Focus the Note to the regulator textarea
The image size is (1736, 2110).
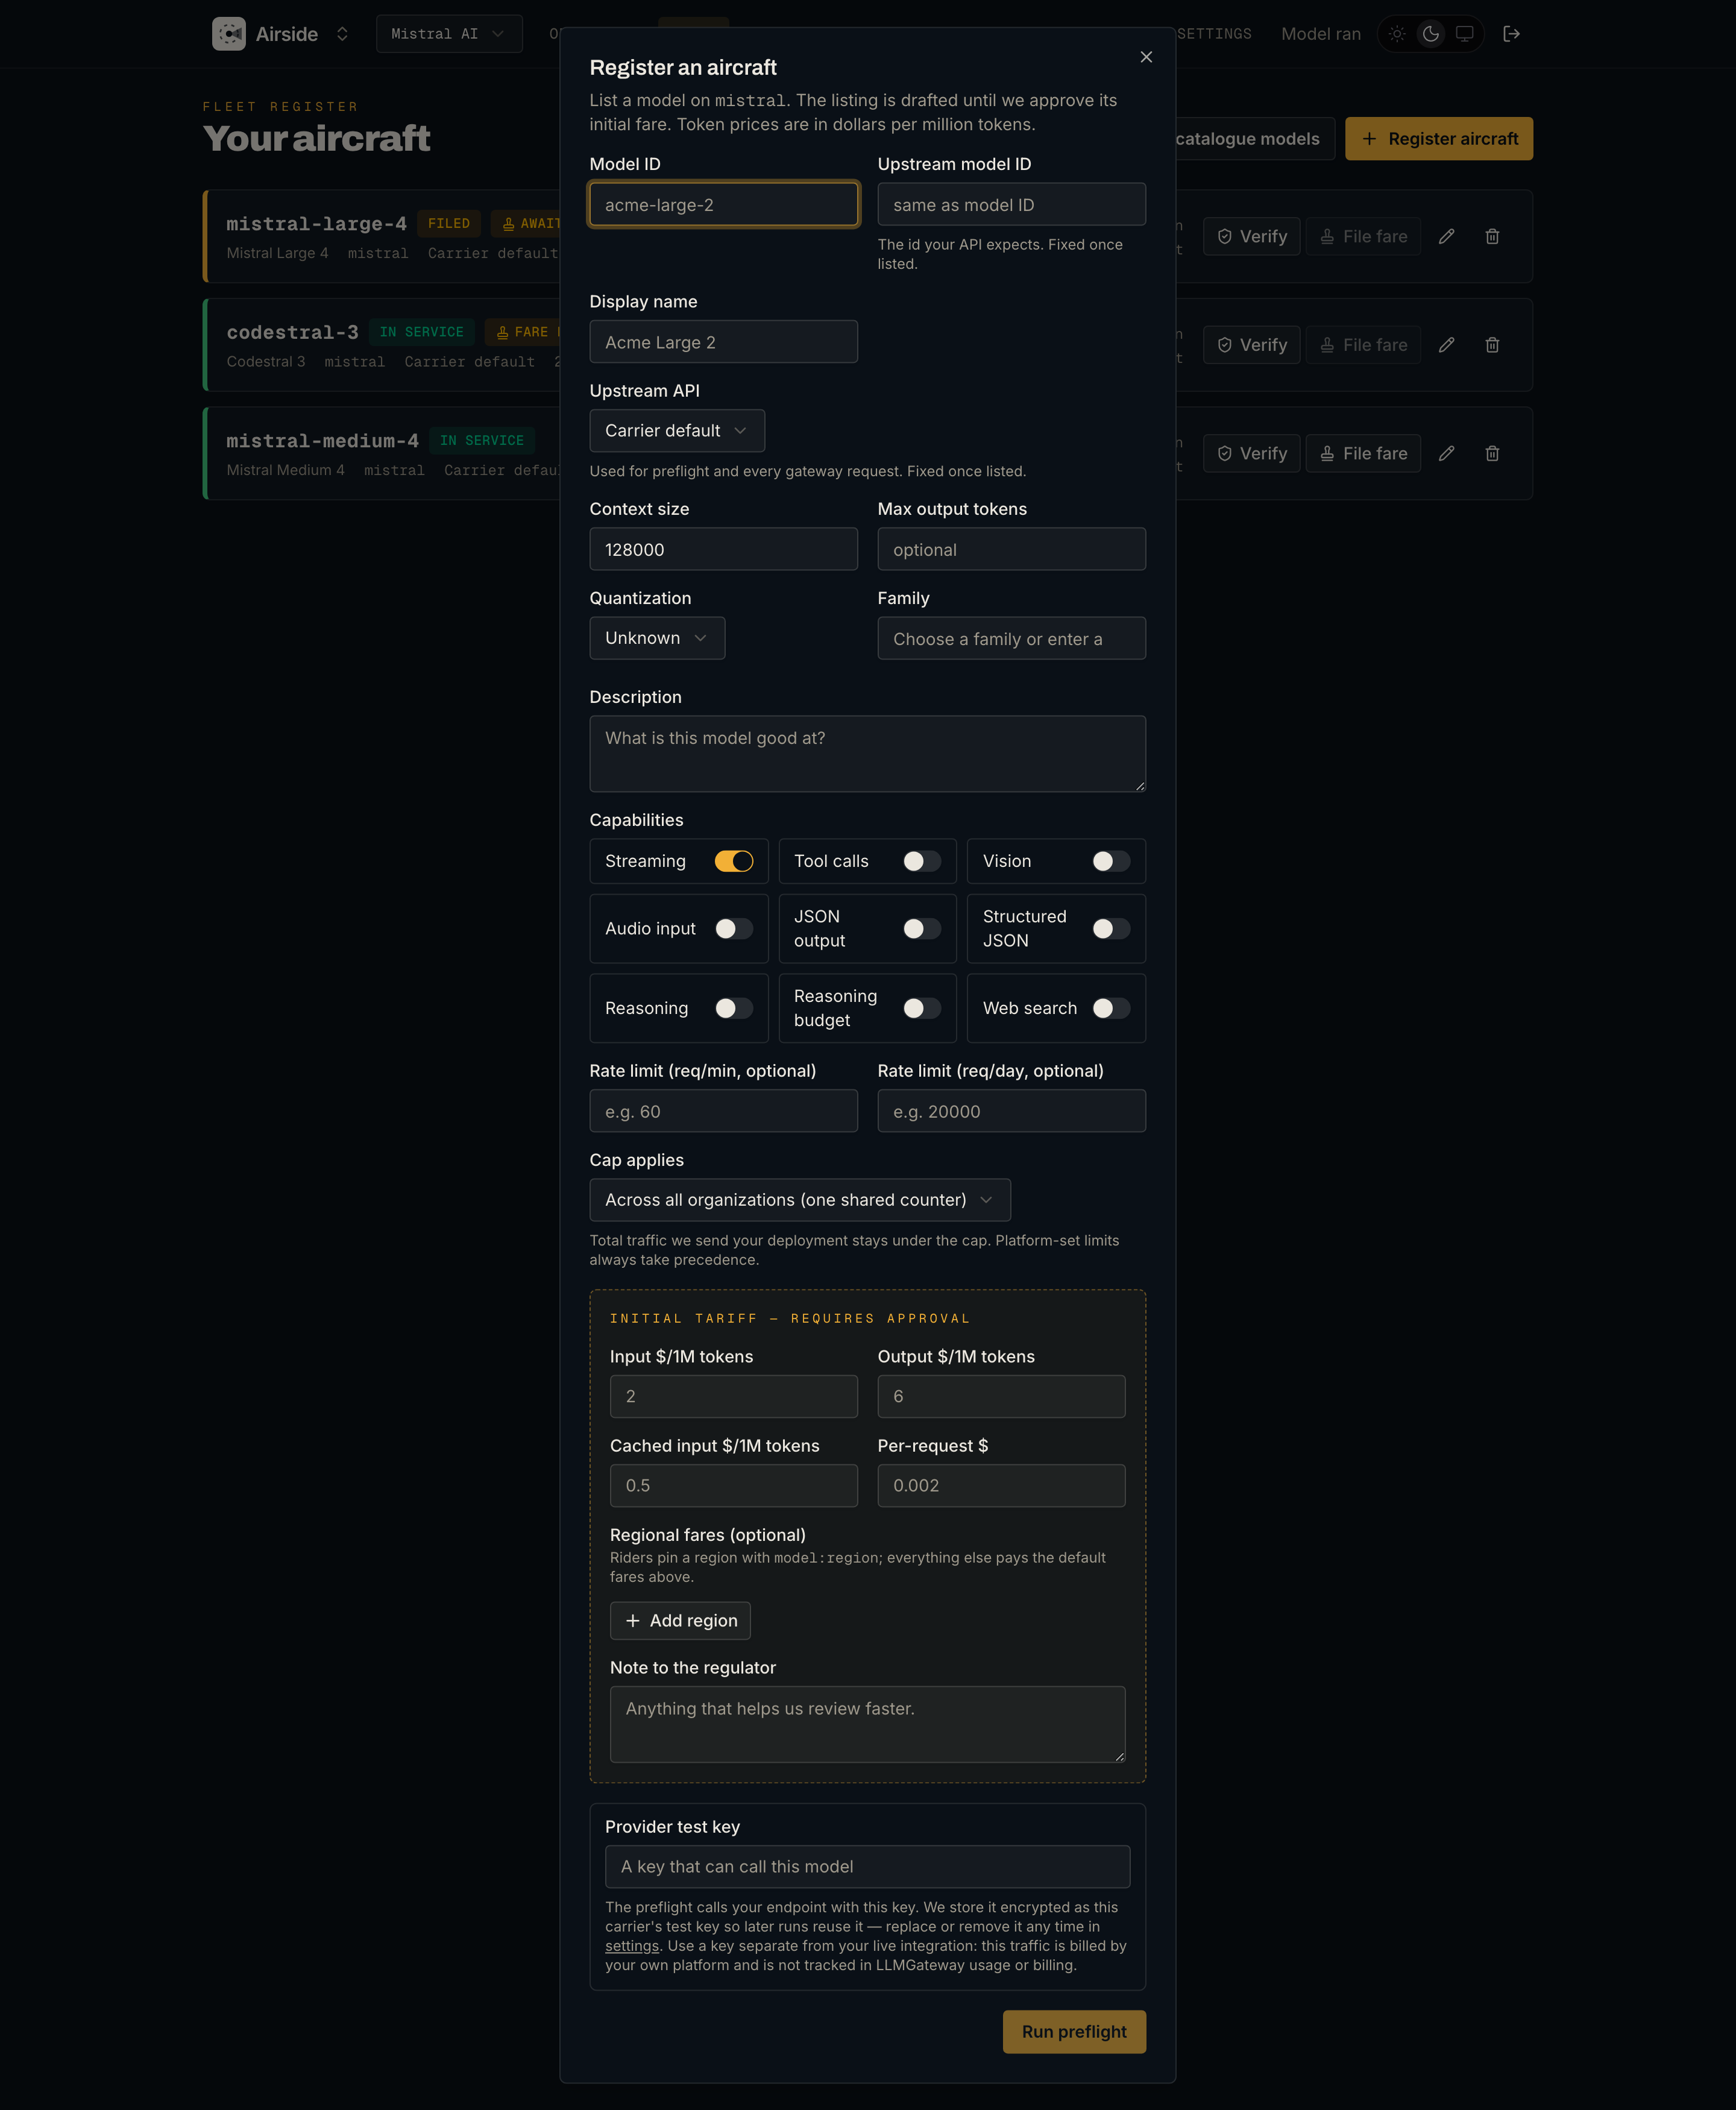pos(867,1724)
